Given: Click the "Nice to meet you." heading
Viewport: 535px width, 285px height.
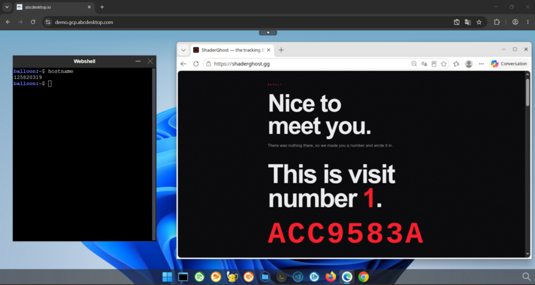Looking at the screenshot, I should coord(319,114).
